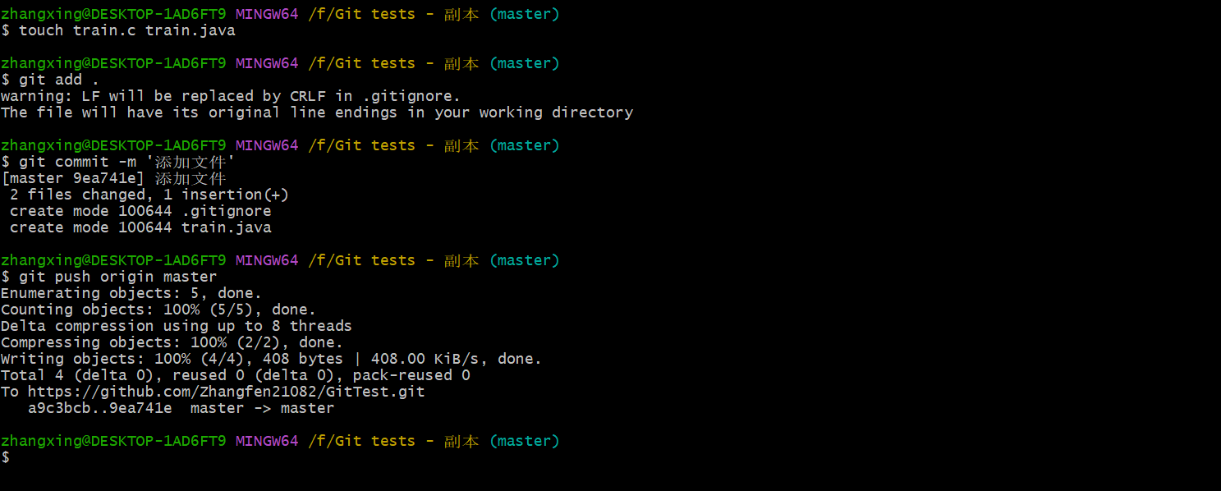This screenshot has height=491, width=1221.
Task: Select the 'Enumerating objects: 5, done.' line
Action: 131,293
